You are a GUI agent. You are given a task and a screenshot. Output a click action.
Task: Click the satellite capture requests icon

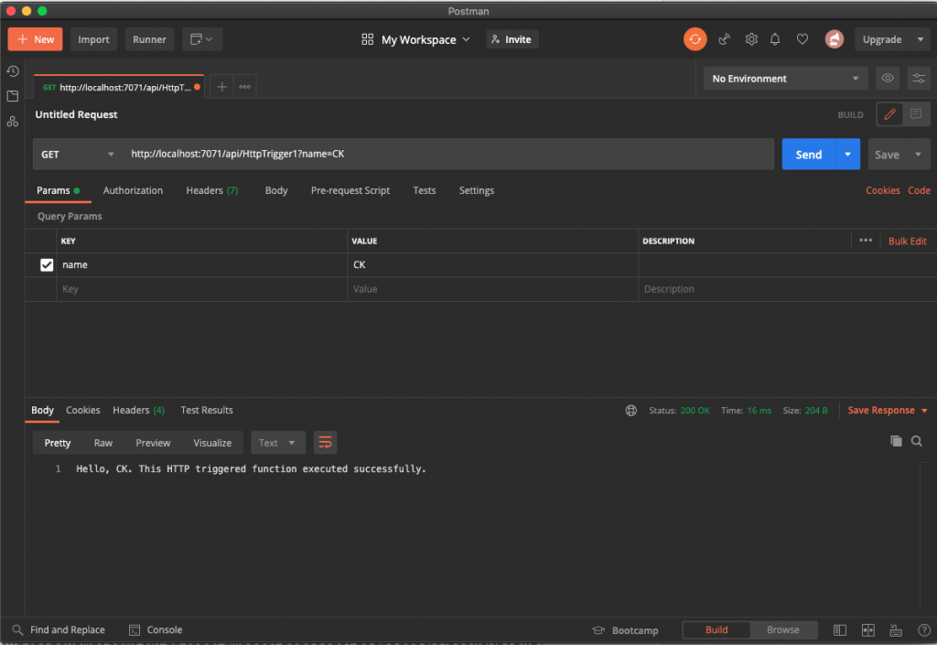pos(725,39)
